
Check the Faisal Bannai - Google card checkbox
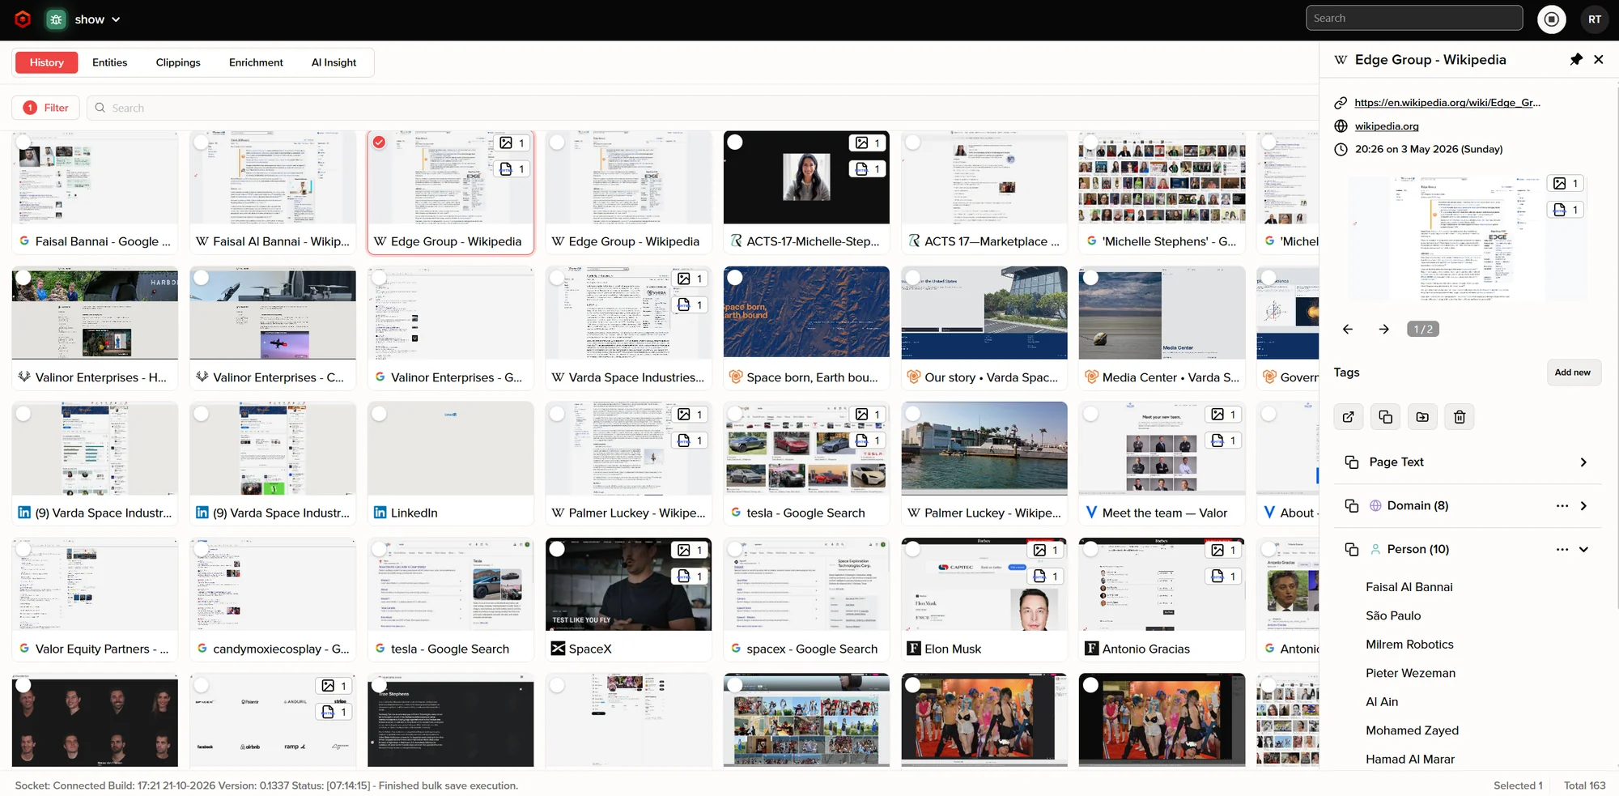[x=23, y=143]
